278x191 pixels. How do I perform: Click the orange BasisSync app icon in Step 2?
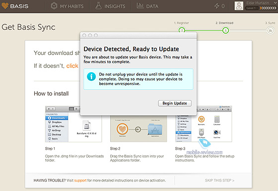122,129
